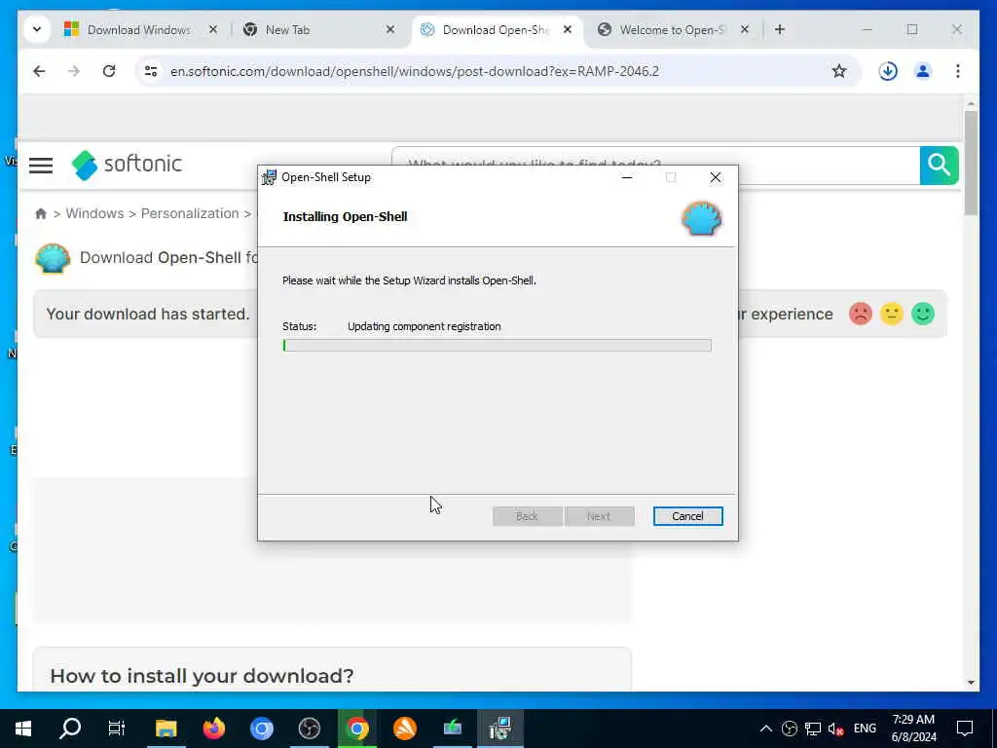Open Chrome three-dot menu
The height and width of the screenshot is (748, 997).
click(x=958, y=71)
